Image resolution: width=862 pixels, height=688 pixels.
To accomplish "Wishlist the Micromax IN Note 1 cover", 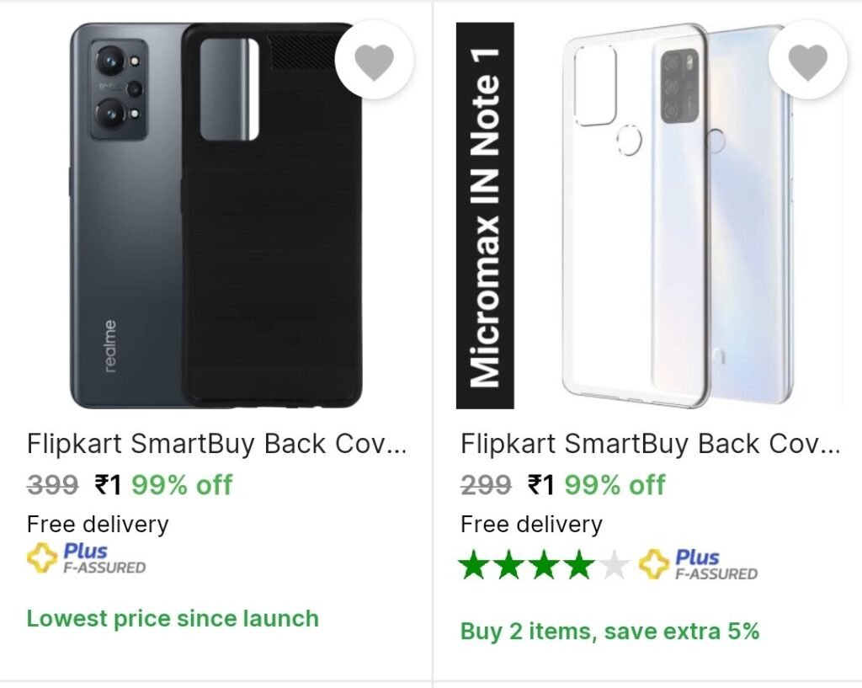I will tap(807, 60).
